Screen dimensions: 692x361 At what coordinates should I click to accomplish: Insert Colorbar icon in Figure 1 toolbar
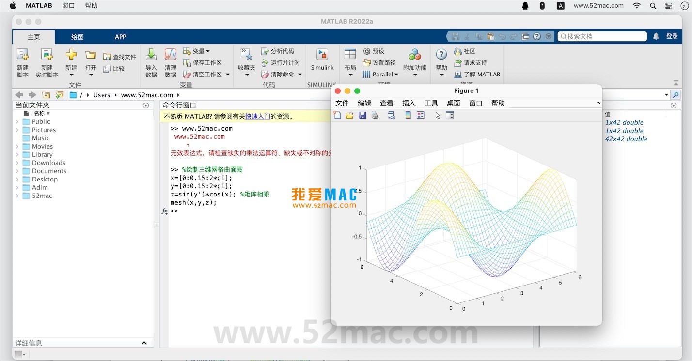[x=408, y=115]
